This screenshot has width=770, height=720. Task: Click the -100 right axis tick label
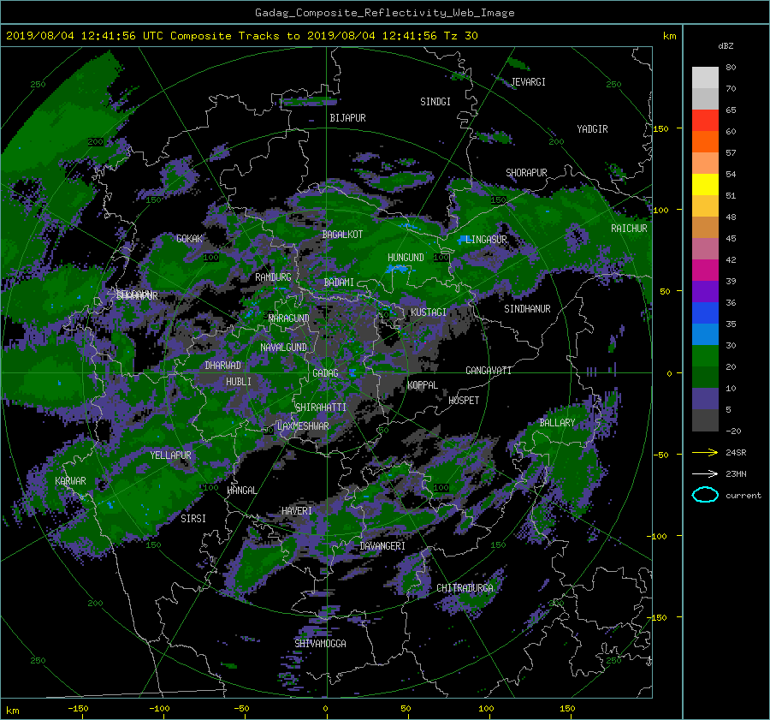(659, 536)
